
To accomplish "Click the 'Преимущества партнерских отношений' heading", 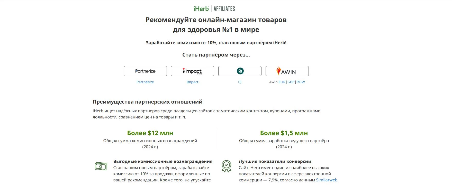I will coord(148,102).
